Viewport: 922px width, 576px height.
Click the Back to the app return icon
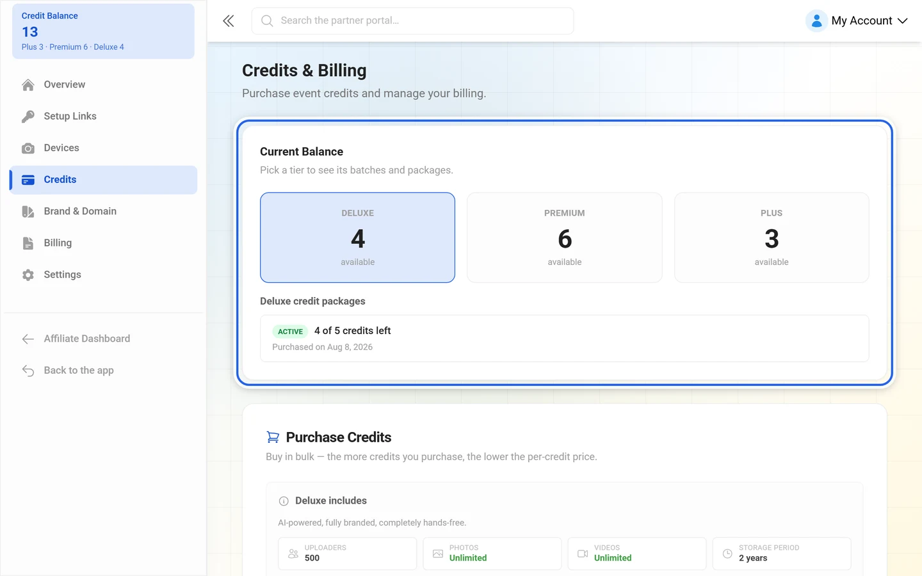(x=28, y=371)
